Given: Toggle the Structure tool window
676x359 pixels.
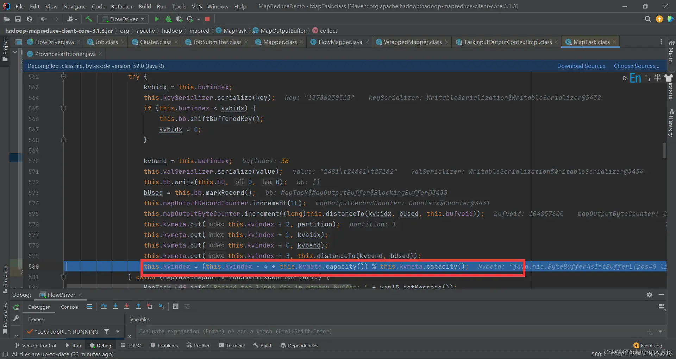Looking at the screenshot, I should (5, 280).
